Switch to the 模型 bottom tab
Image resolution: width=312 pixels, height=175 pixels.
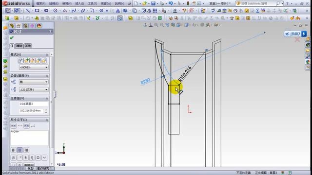coord(30,169)
